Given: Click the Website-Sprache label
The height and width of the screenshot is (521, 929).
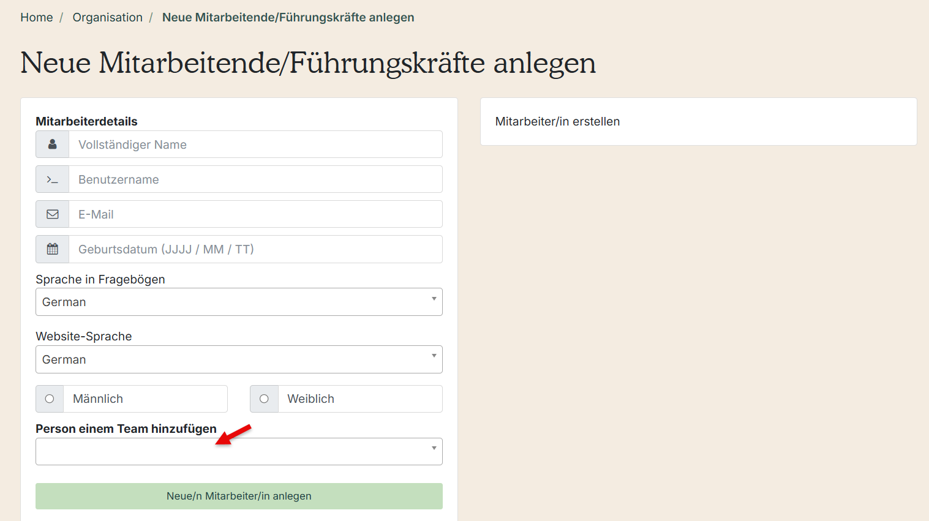Looking at the screenshot, I should pos(84,336).
